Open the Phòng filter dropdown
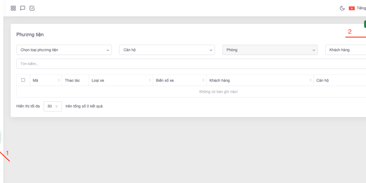The width and height of the screenshot is (366, 183). [x=269, y=50]
